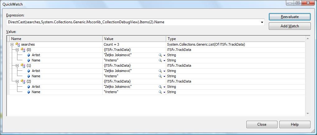Image resolution: width=317 pixels, height=135 pixels.
Task: Select the (2) row label
Action: point(29,81)
